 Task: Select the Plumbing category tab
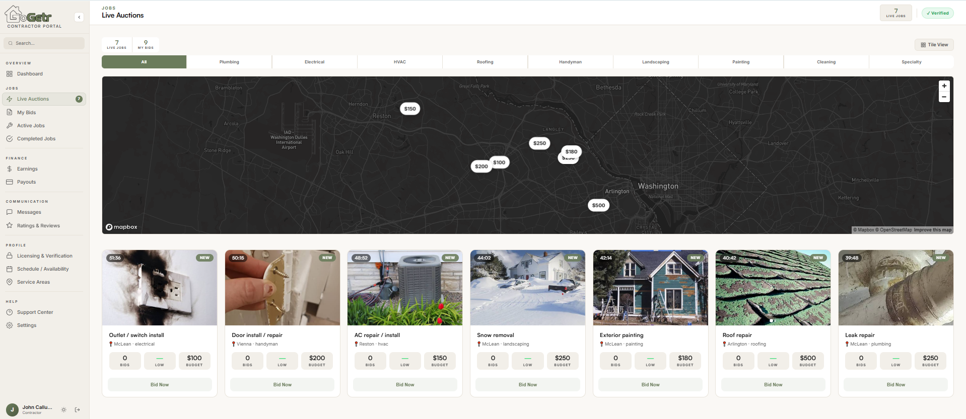coord(229,62)
